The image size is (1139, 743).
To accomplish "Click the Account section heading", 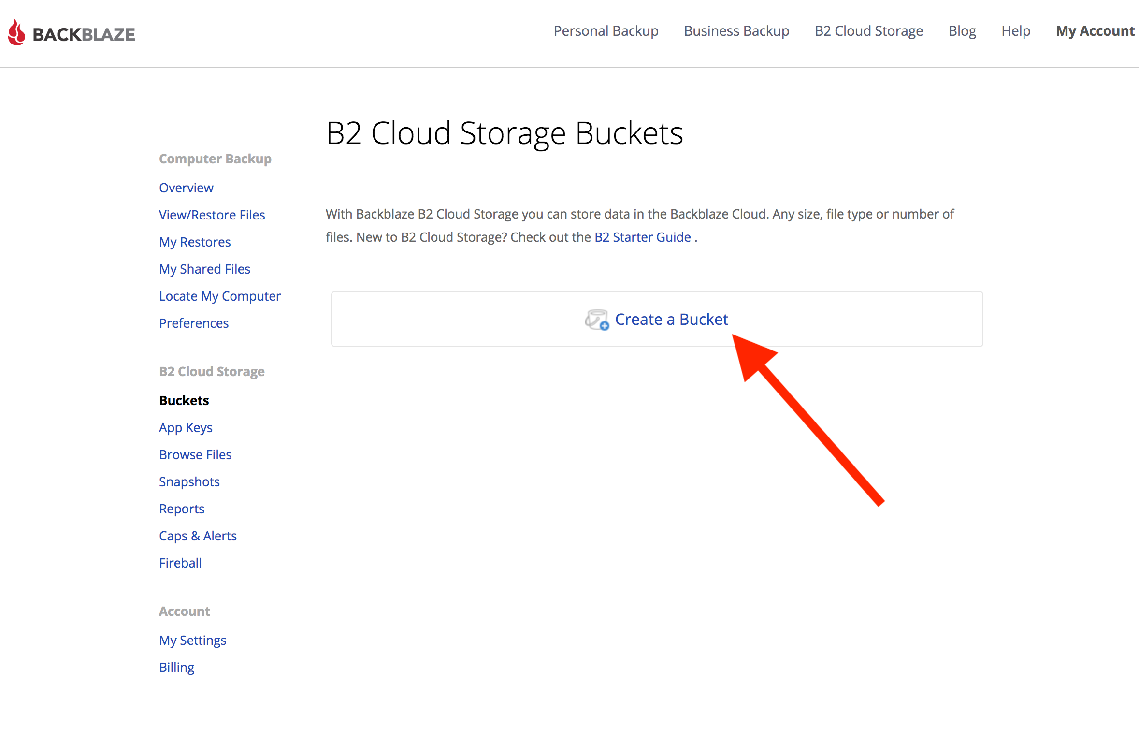I will [185, 611].
